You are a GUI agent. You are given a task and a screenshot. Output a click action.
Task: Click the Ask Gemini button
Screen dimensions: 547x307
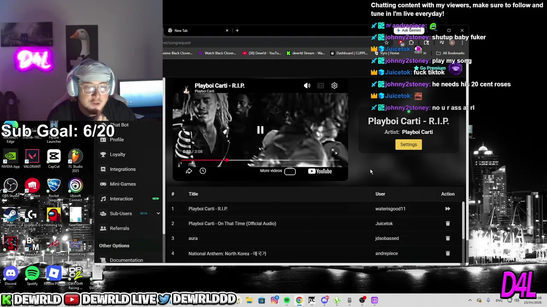[x=409, y=30]
